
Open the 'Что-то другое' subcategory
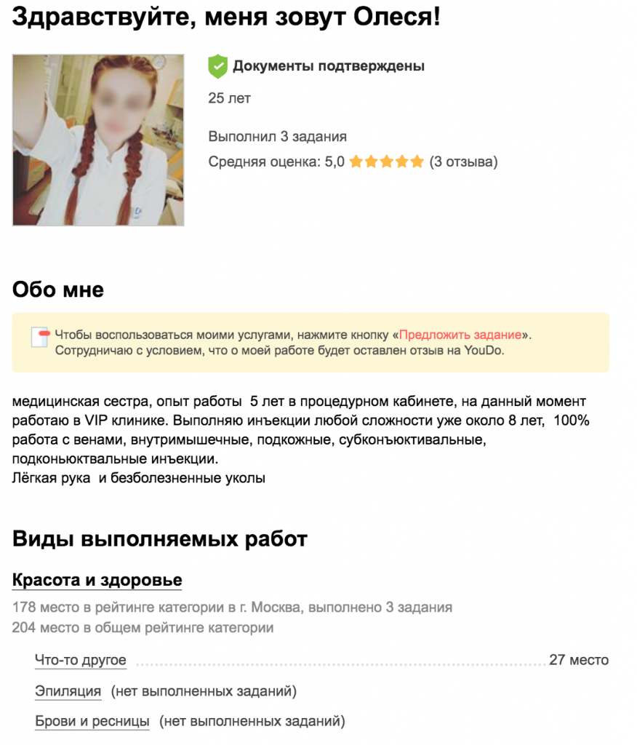[x=81, y=659]
